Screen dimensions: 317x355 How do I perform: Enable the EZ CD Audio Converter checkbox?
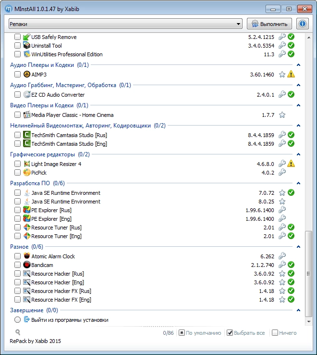click(17, 94)
